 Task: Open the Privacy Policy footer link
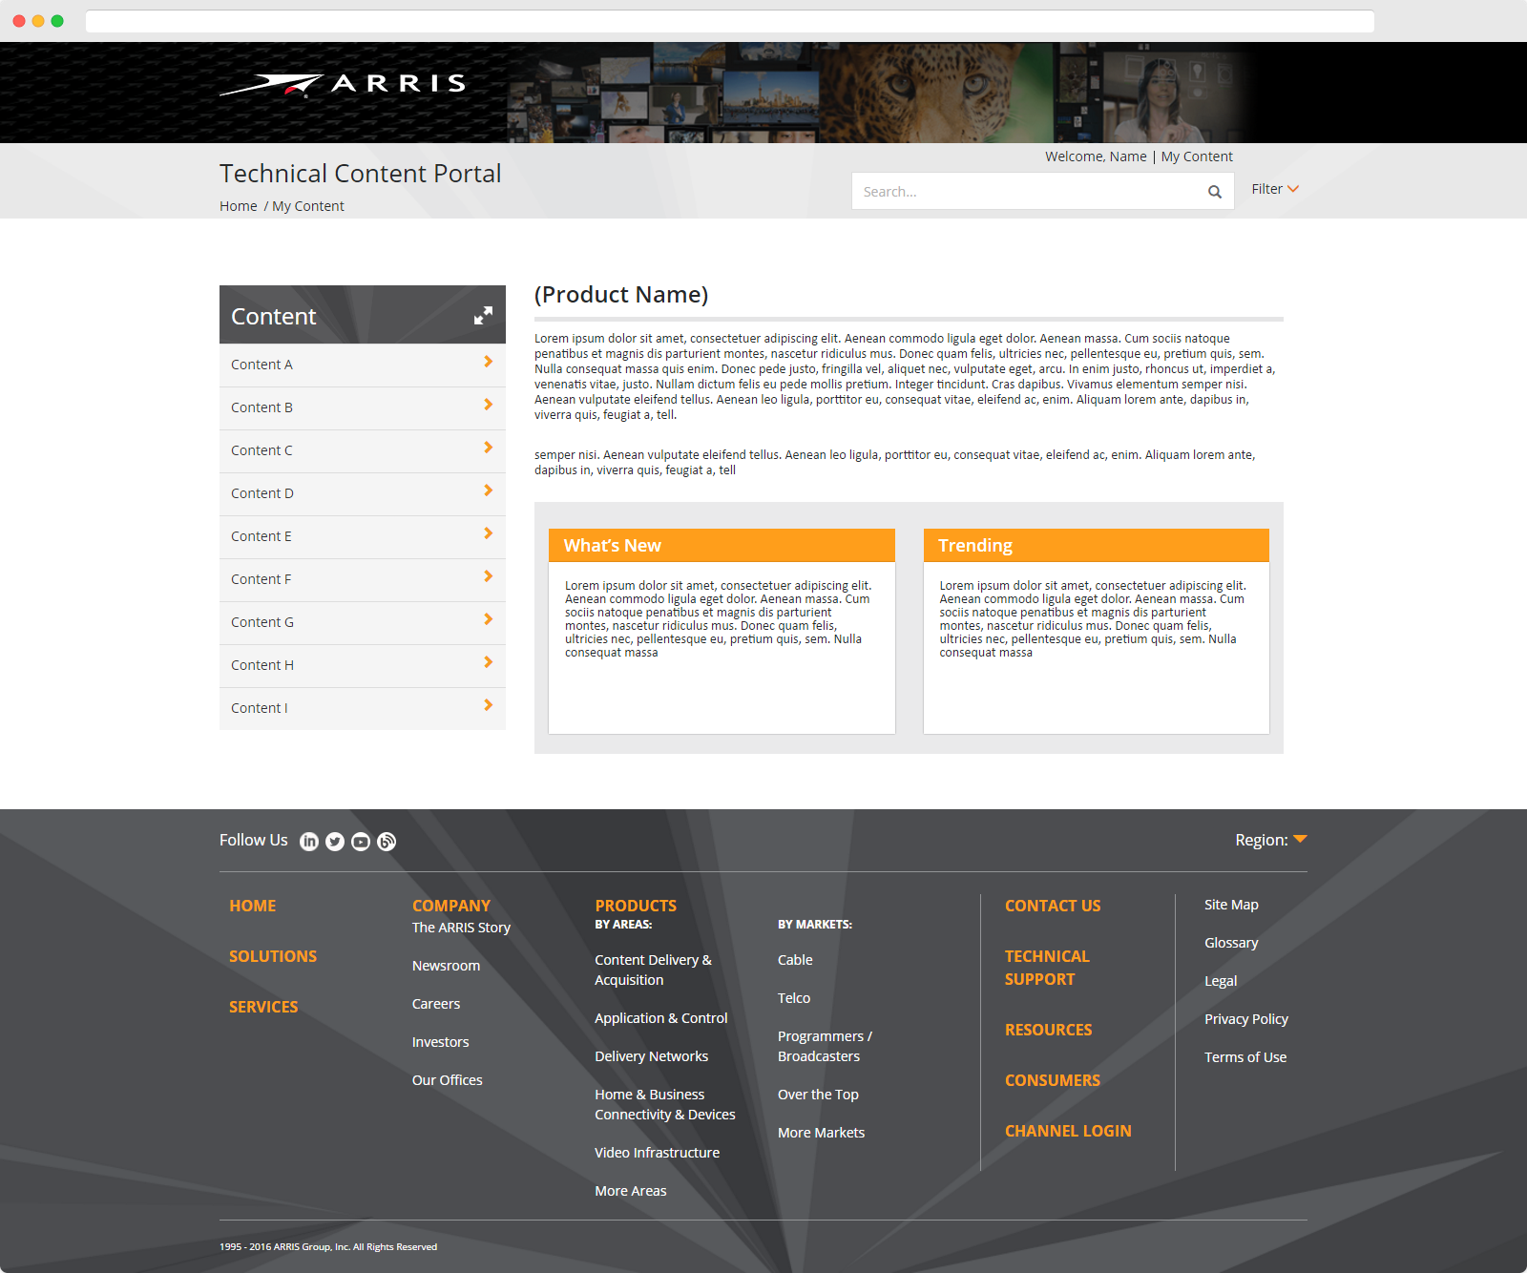(1245, 1019)
